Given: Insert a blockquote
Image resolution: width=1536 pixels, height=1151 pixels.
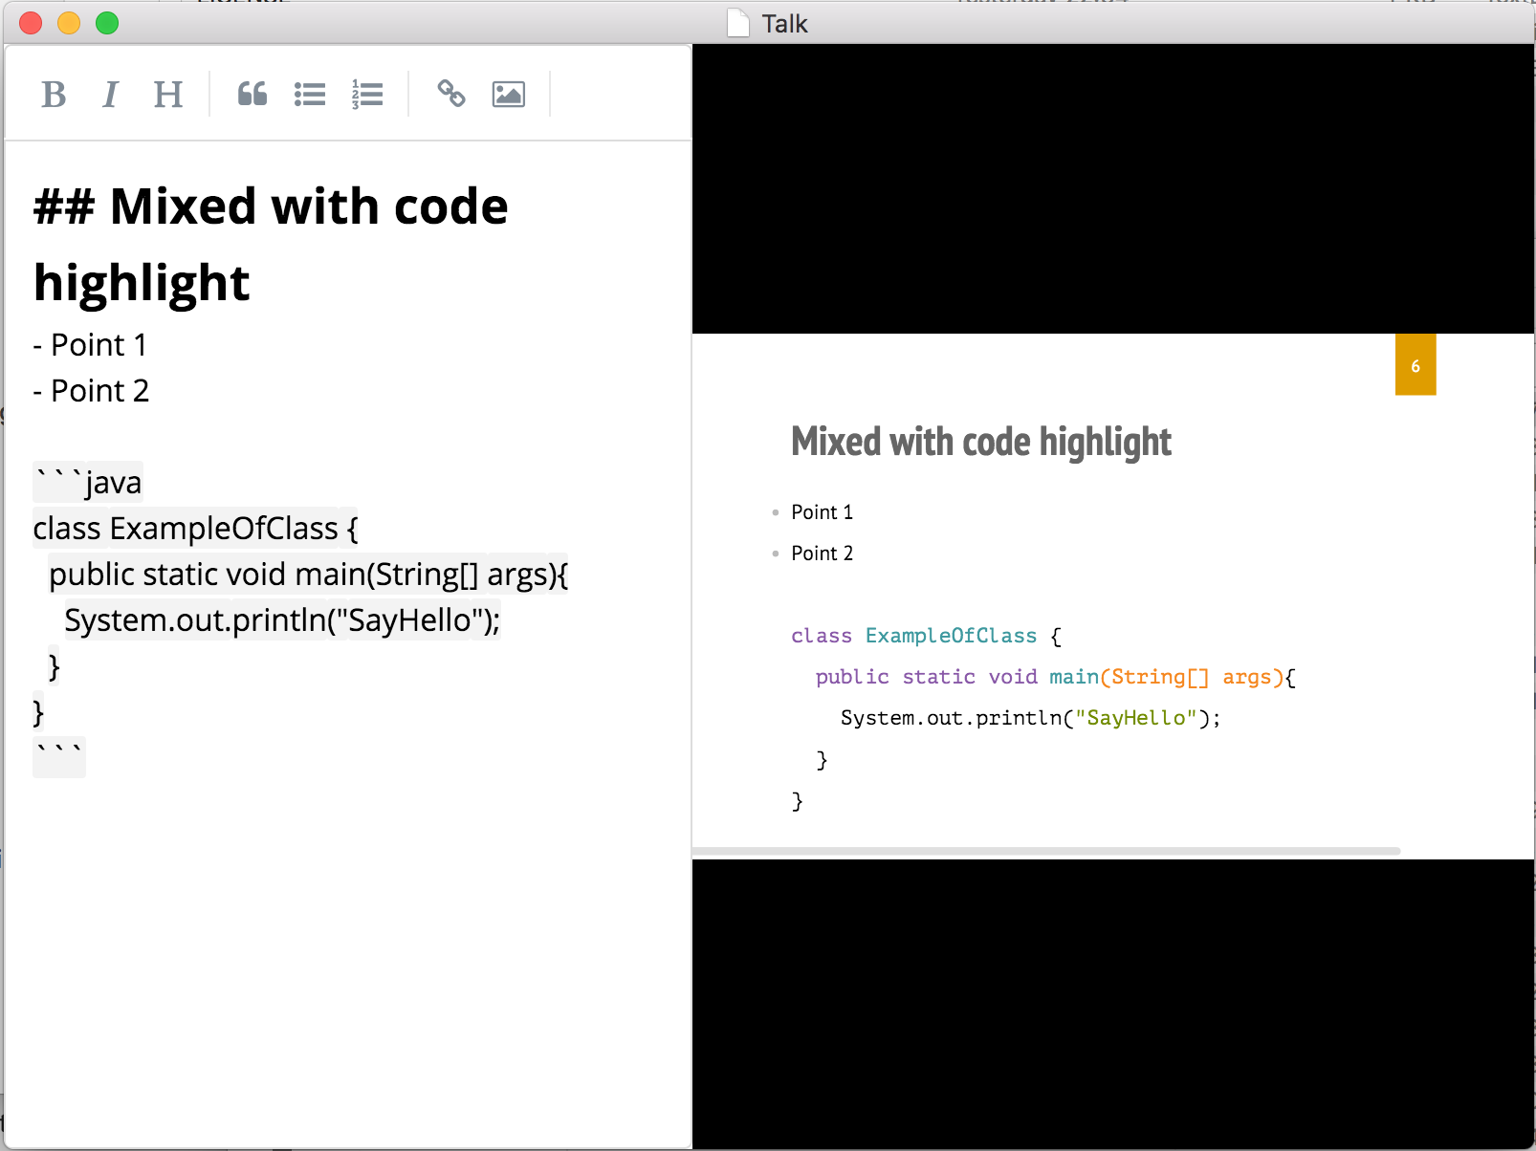Looking at the screenshot, I should click(252, 94).
